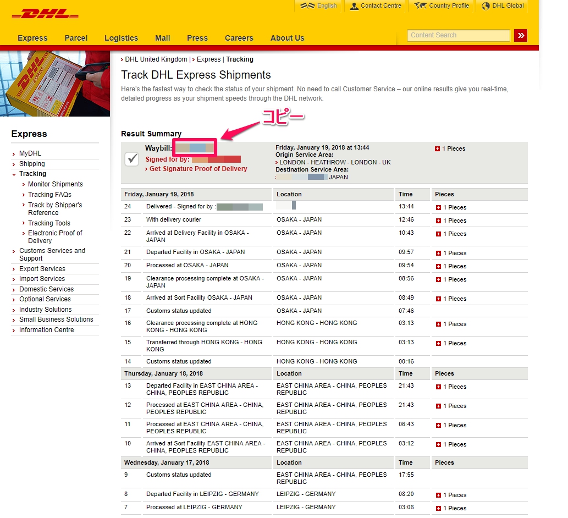568x518 pixels.
Task: Expand pieces for row 24 Delivered
Action: point(438,207)
